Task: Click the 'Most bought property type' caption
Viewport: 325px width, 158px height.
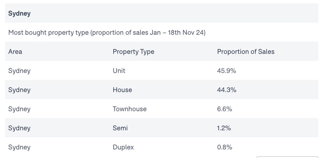Action: [107, 32]
